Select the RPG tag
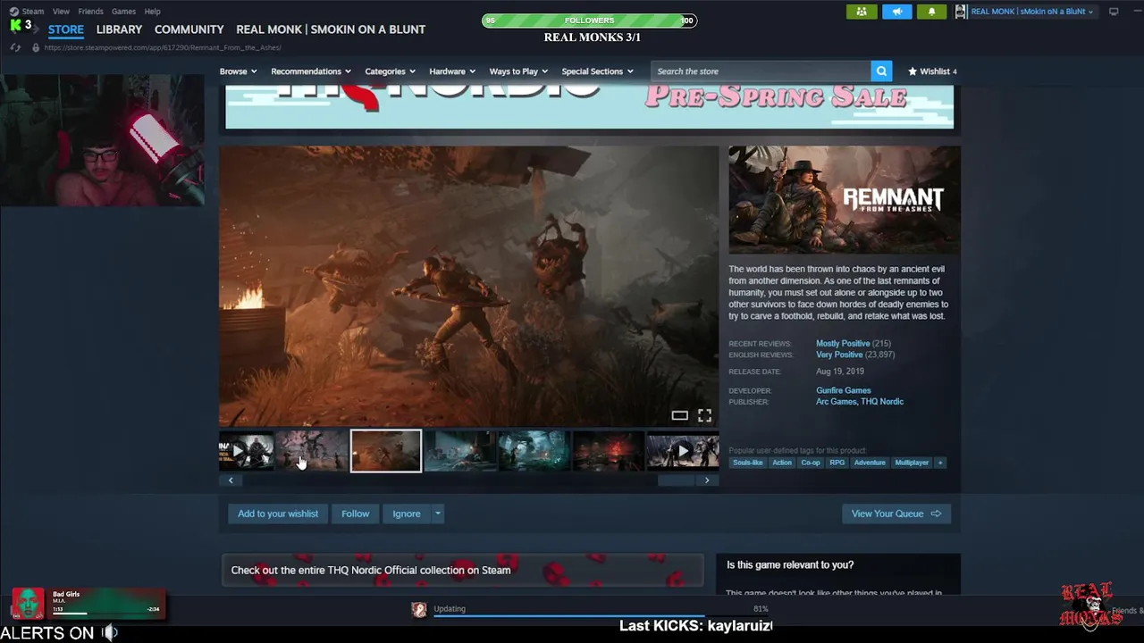Image resolution: width=1144 pixels, height=643 pixels. (837, 463)
